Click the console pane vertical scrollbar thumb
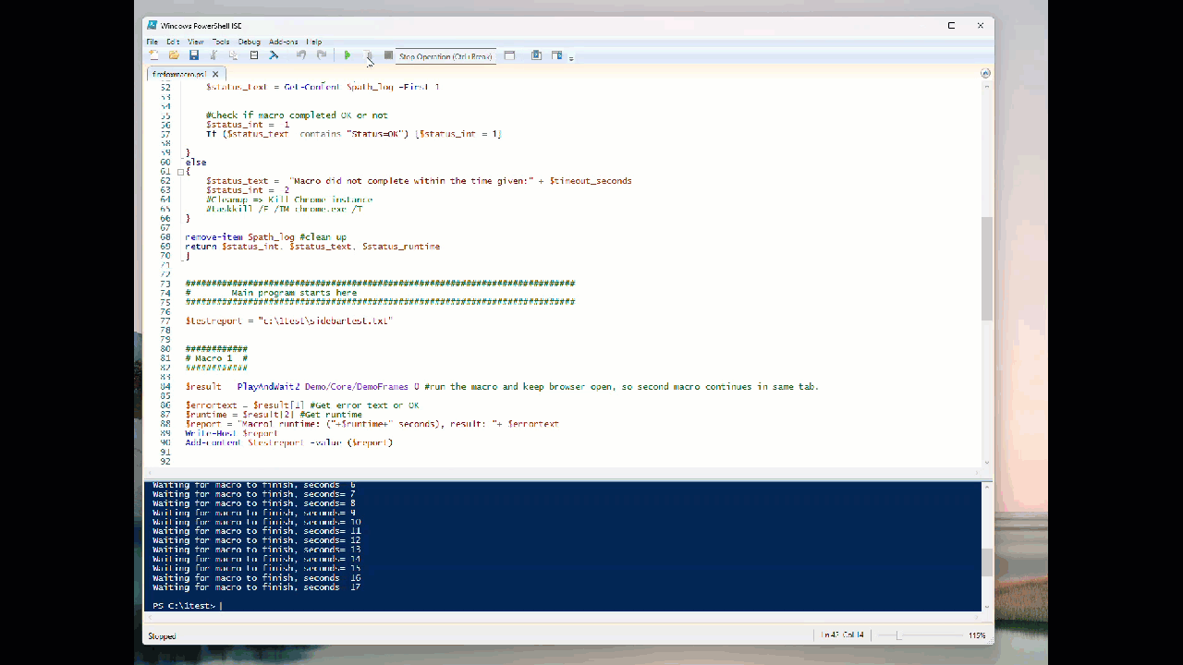Image resolution: width=1183 pixels, height=665 pixels. click(x=986, y=562)
